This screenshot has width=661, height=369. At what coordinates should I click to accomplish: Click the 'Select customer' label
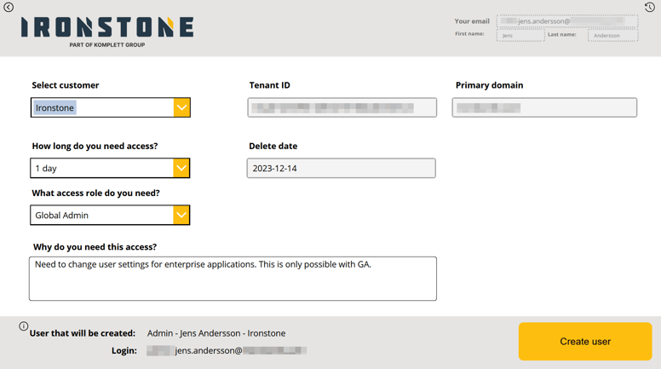pos(66,85)
